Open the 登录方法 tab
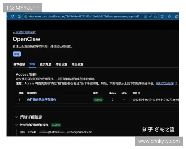The image size is (186, 149). (x=45, y=64)
